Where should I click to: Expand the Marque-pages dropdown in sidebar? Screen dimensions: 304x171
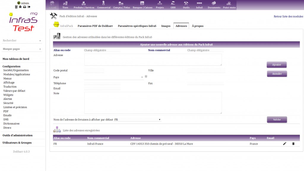coord(22,49)
